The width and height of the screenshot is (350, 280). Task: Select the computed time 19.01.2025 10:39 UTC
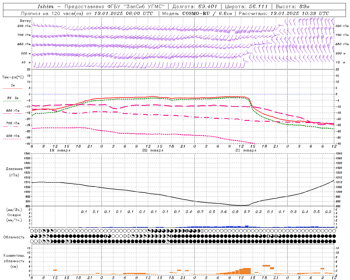point(300,13)
